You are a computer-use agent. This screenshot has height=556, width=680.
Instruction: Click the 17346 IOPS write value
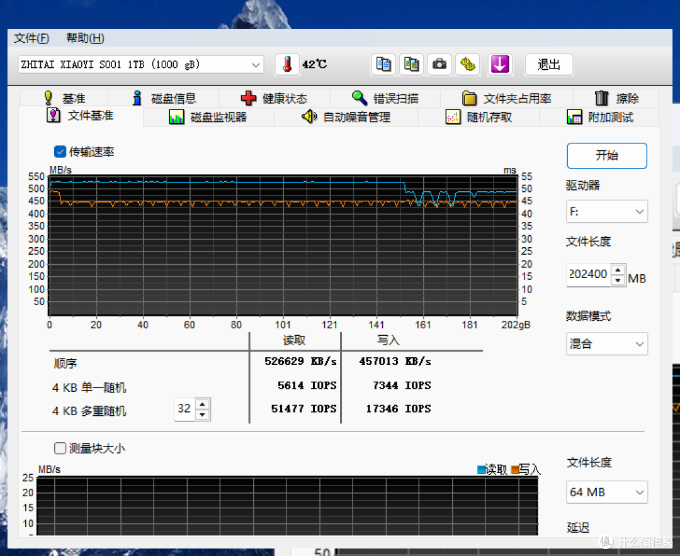(399, 409)
